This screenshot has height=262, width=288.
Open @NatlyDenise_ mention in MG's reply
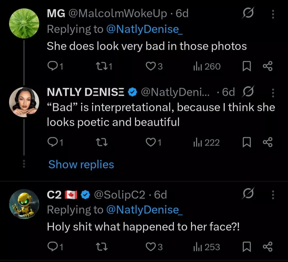[x=144, y=29]
